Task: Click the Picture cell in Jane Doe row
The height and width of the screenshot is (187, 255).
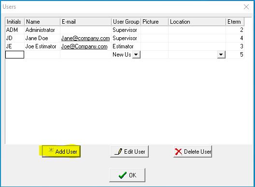Action: 155,38
